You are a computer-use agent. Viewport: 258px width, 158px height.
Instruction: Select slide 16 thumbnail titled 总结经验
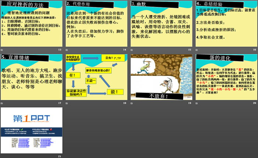pyautogui.click(x=226, y=23)
